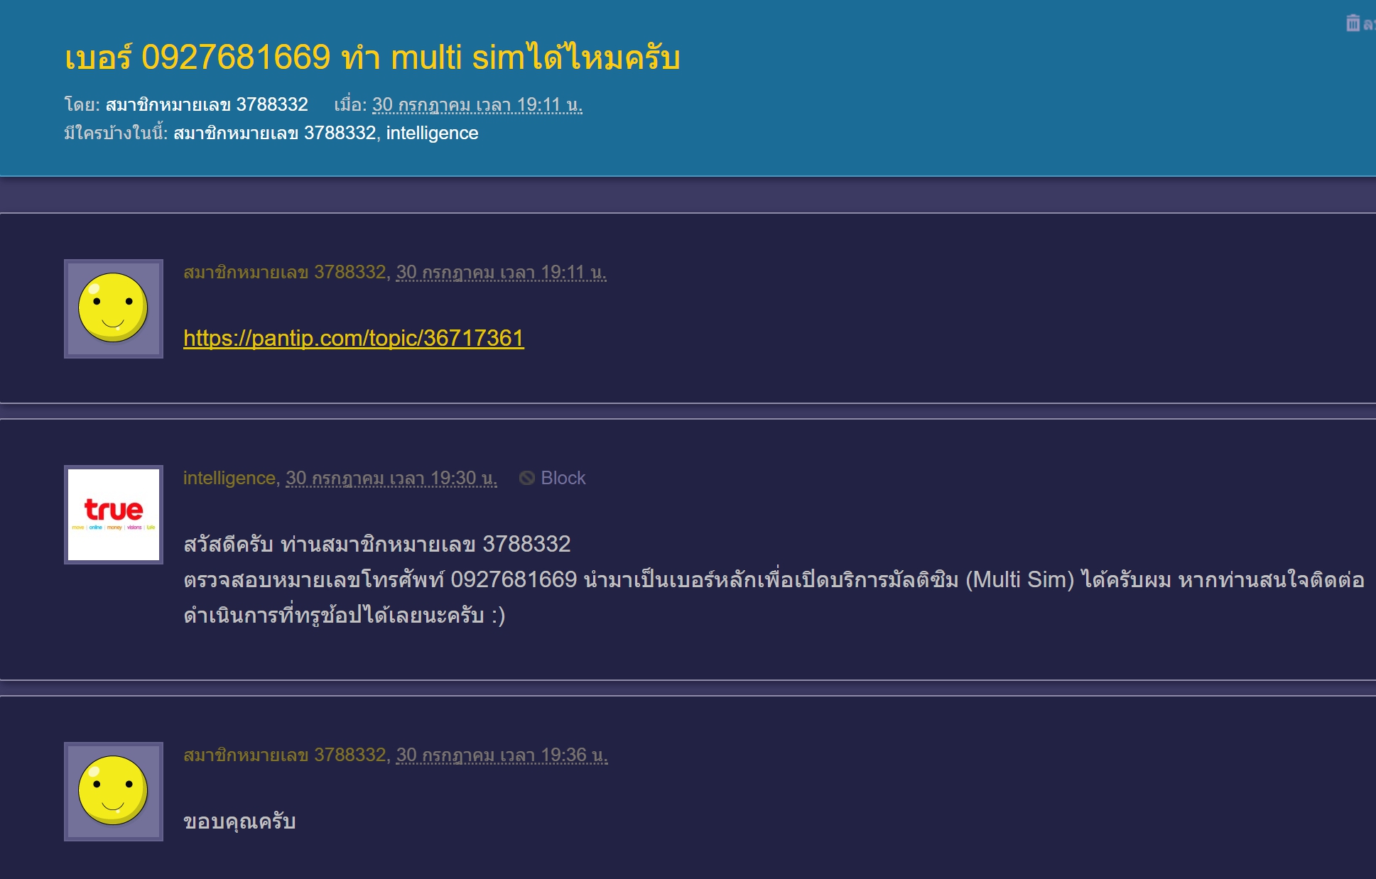The height and width of the screenshot is (879, 1376).
Task: Click the thread title about multi sim
Action: pyautogui.click(x=372, y=58)
